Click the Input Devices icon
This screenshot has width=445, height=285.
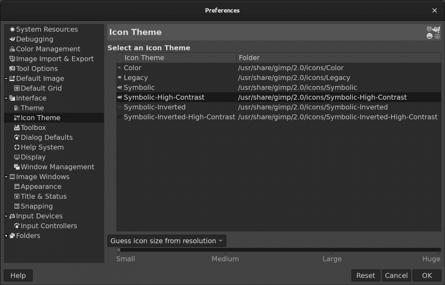point(12,216)
